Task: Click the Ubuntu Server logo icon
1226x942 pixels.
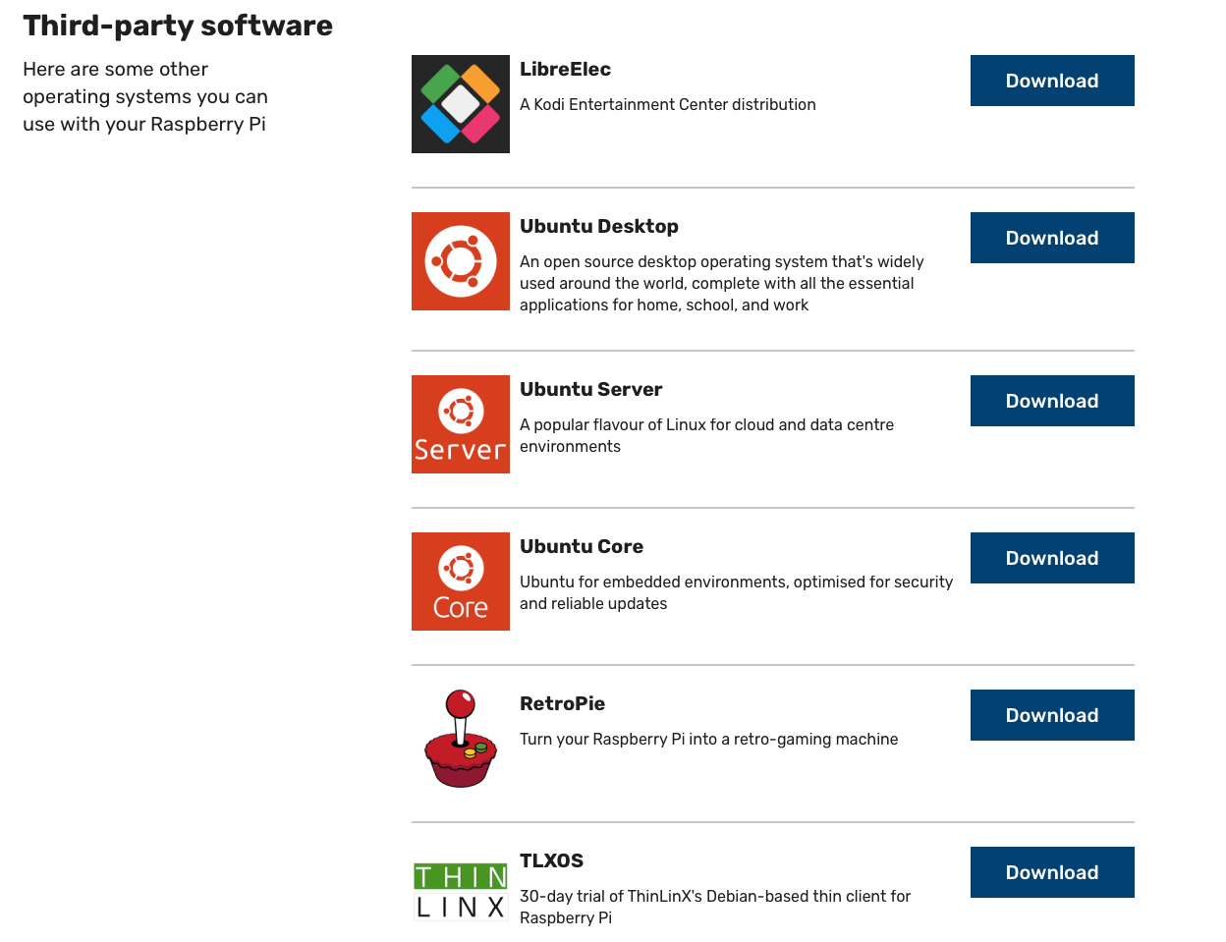Action: pos(460,424)
